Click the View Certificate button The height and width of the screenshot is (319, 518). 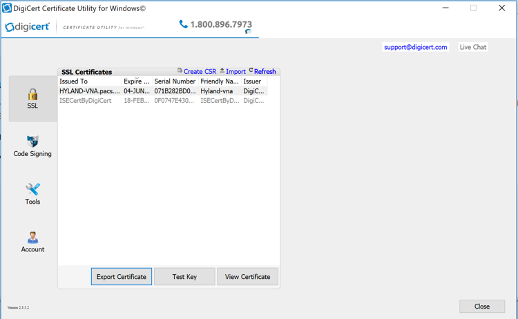pos(247,277)
